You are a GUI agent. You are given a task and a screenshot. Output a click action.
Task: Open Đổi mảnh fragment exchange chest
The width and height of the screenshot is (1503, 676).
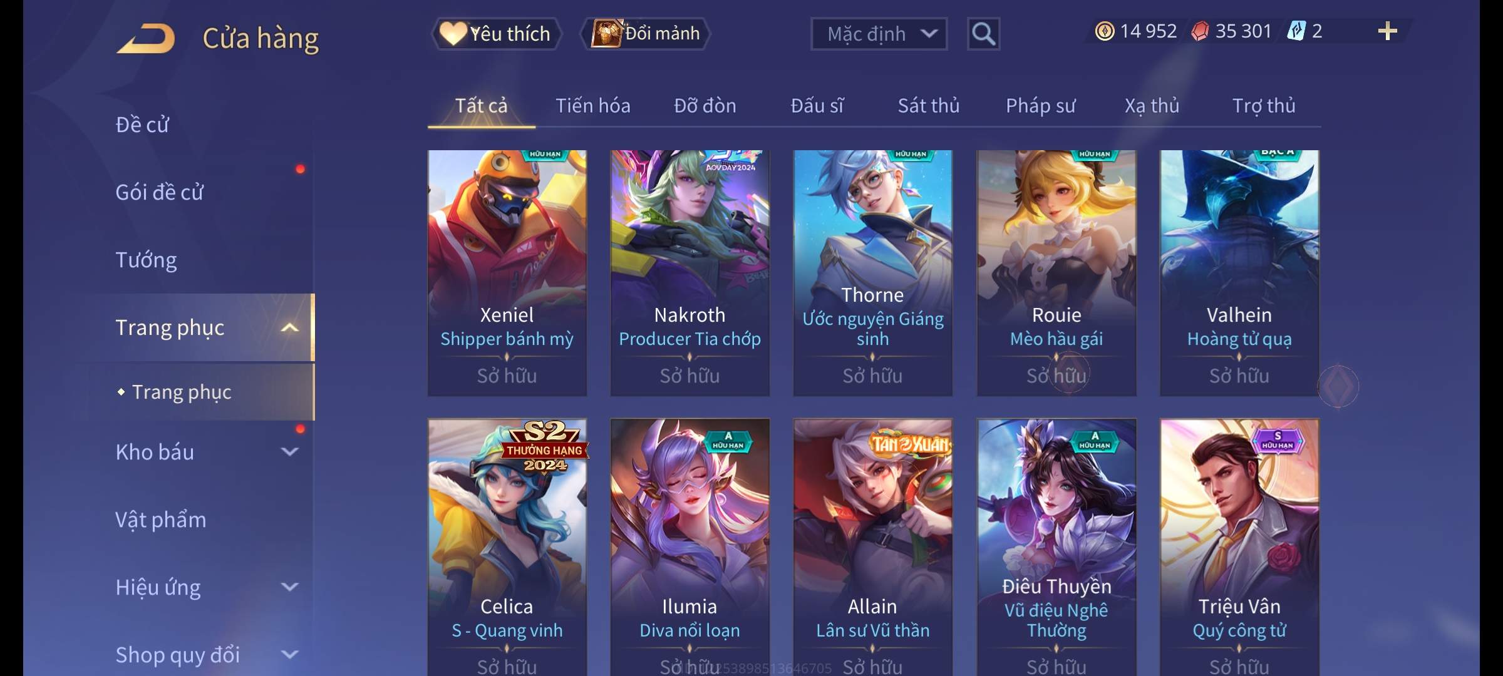coord(646,34)
